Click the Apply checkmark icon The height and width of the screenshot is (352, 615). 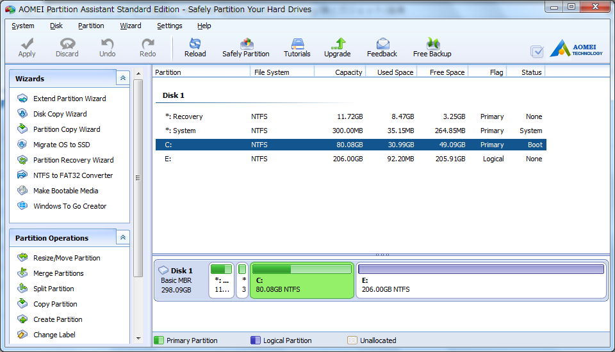[x=27, y=43]
